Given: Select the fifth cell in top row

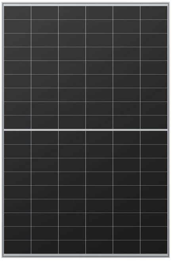Looking at the screenshot, I should click(126, 13).
